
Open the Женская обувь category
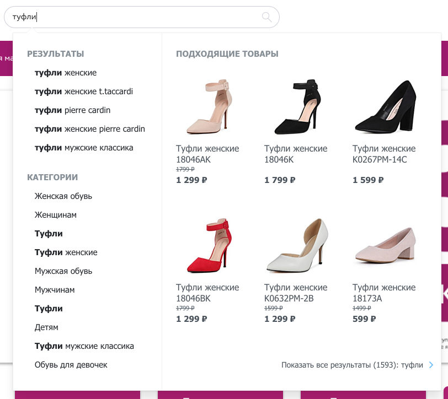(63, 196)
